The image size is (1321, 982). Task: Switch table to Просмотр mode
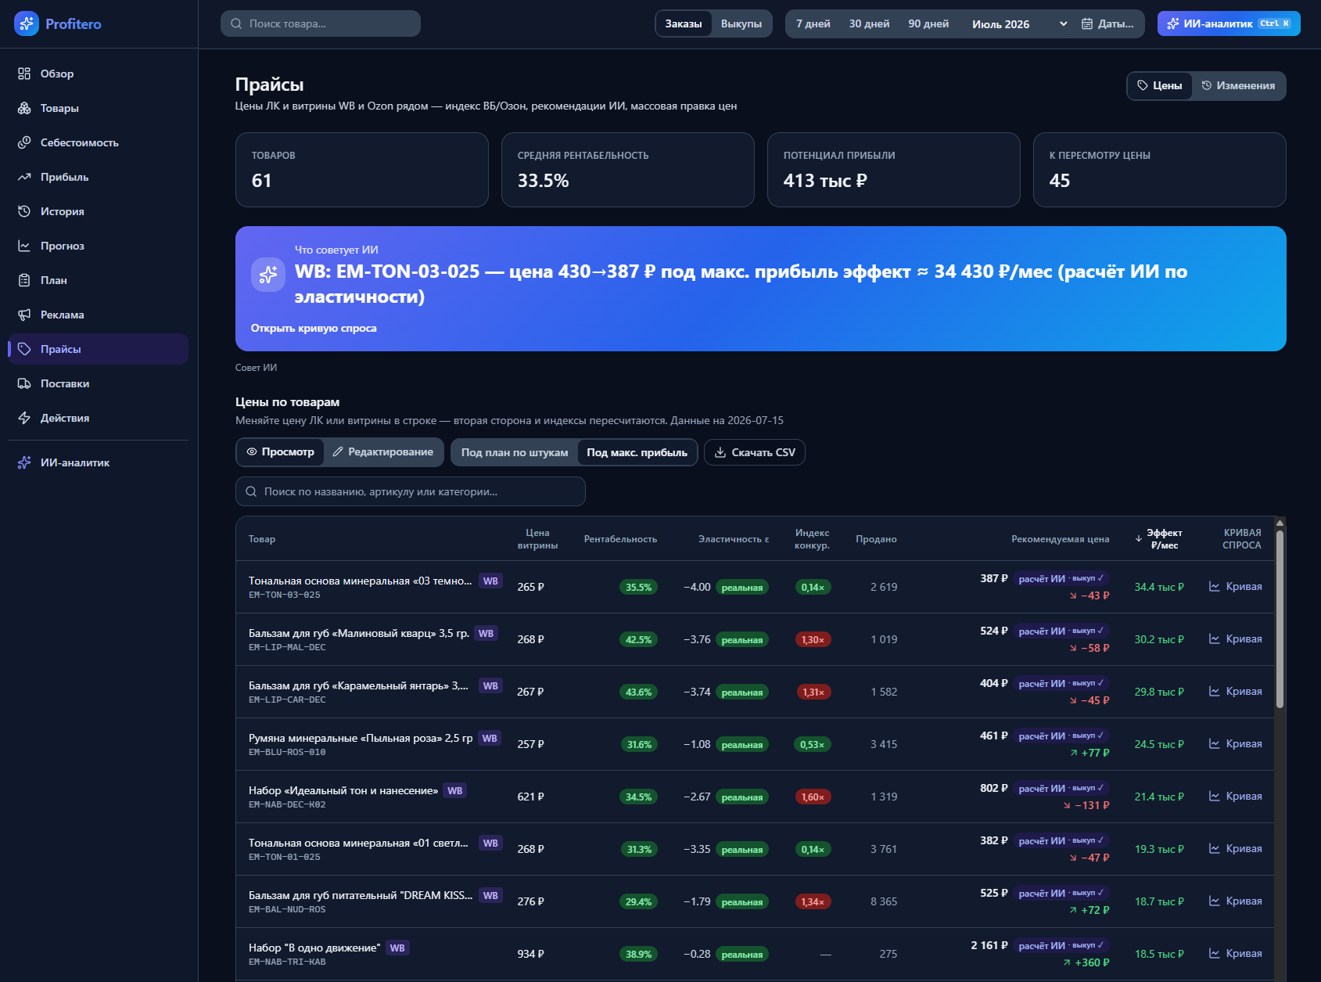pyautogui.click(x=280, y=452)
